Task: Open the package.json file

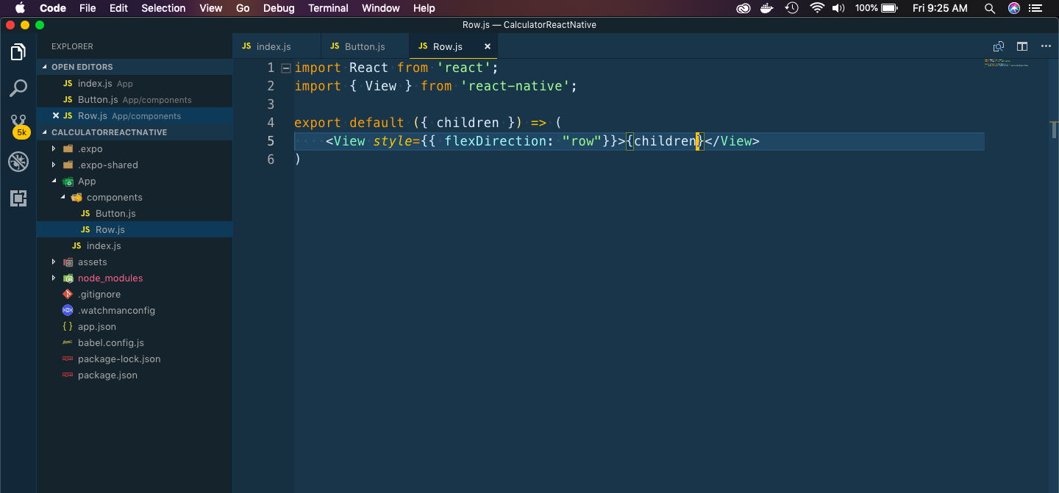Action: point(135,375)
